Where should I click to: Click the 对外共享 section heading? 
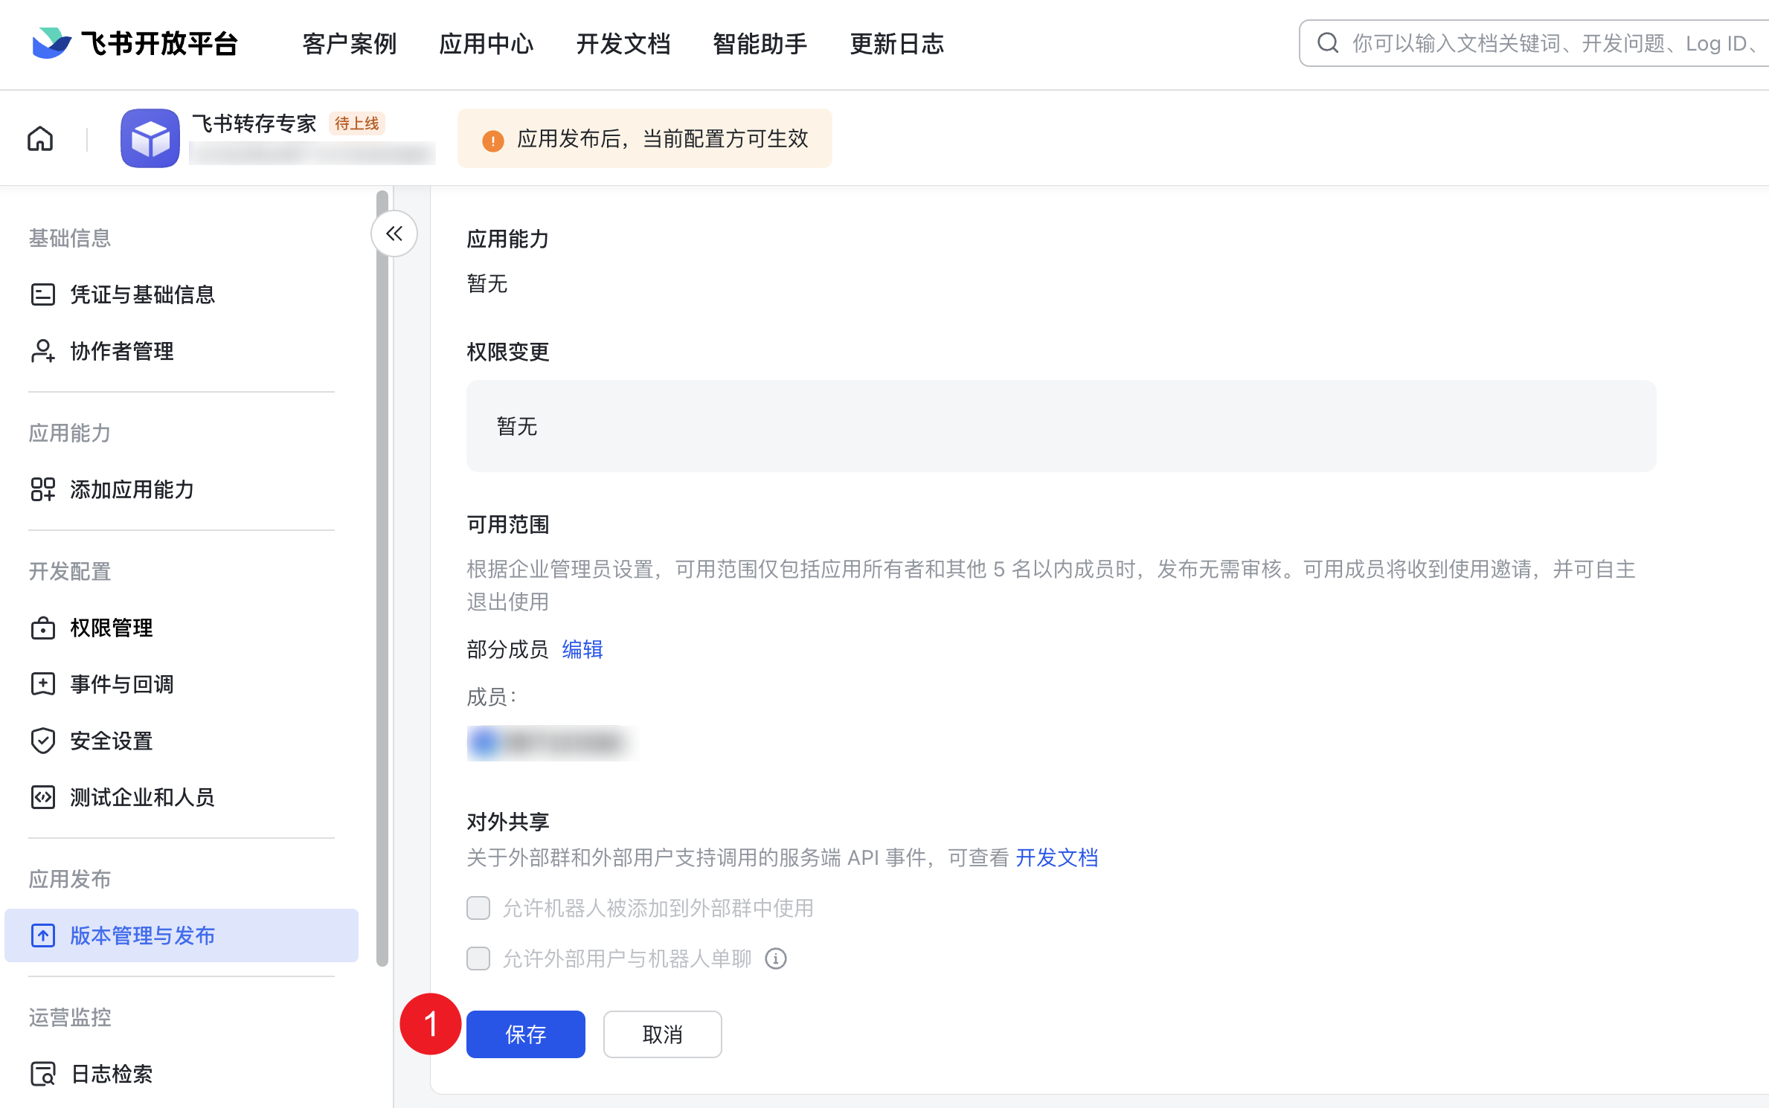coord(508,822)
